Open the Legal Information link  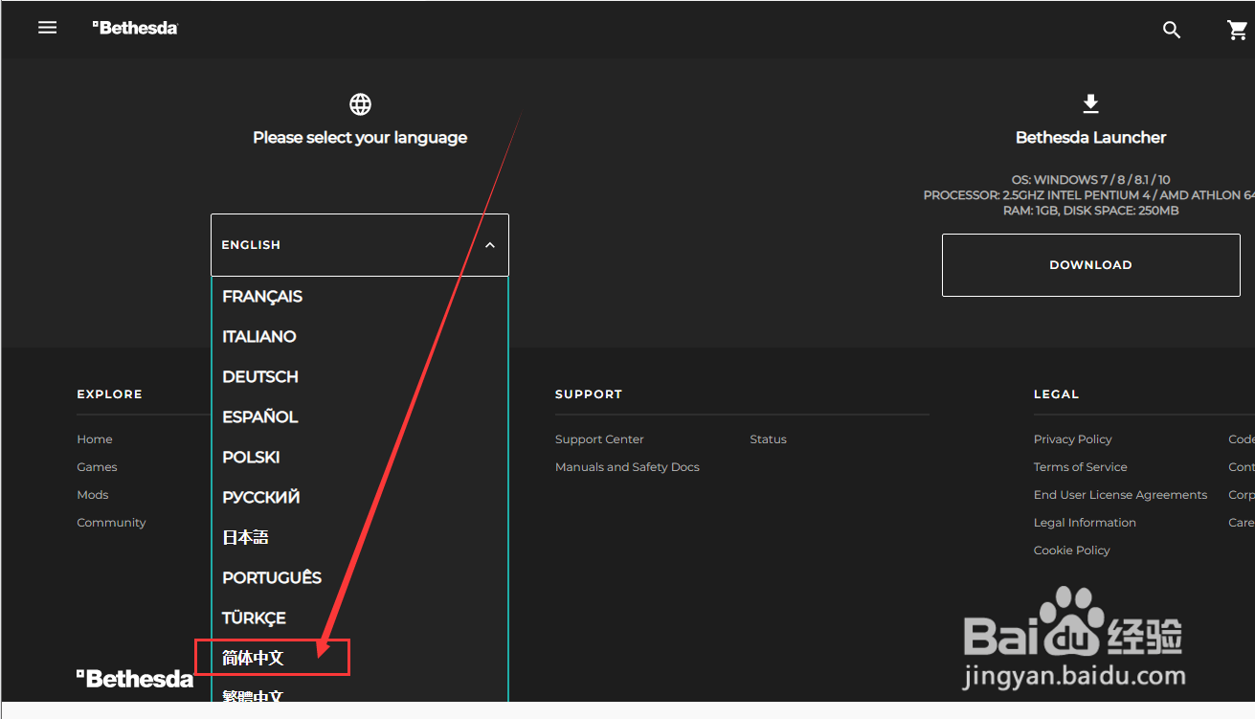tap(1085, 523)
